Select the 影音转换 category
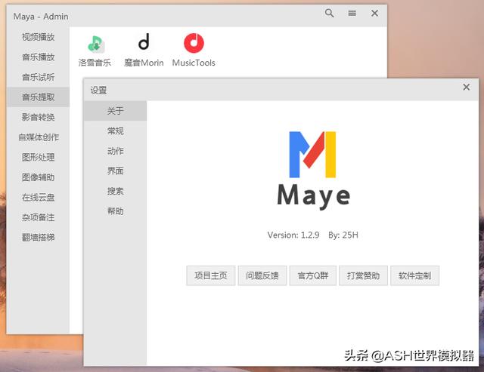The image size is (484, 372). (x=38, y=117)
